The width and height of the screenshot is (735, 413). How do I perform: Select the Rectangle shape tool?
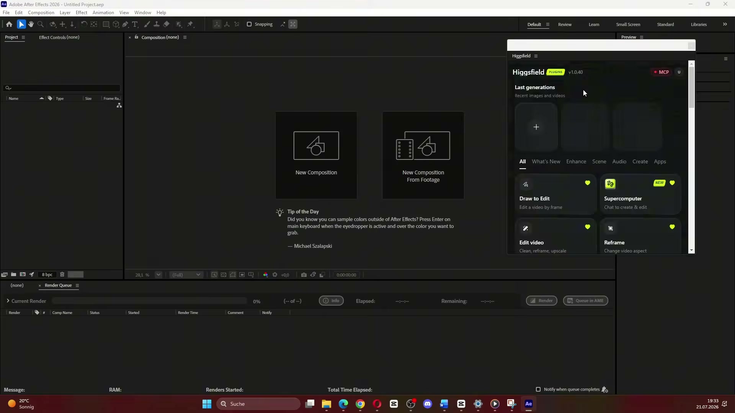click(106, 24)
